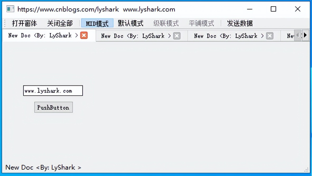This screenshot has width=312, height=176.
Task: Select 级联模式 cascade mode
Action: [x=166, y=23]
